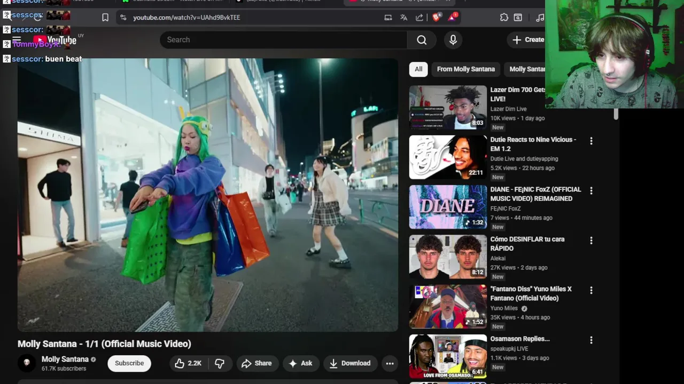Image resolution: width=684 pixels, height=384 pixels.
Task: Open the Dutie Reacts to Nine Vicious thumbnail
Action: pyautogui.click(x=448, y=157)
